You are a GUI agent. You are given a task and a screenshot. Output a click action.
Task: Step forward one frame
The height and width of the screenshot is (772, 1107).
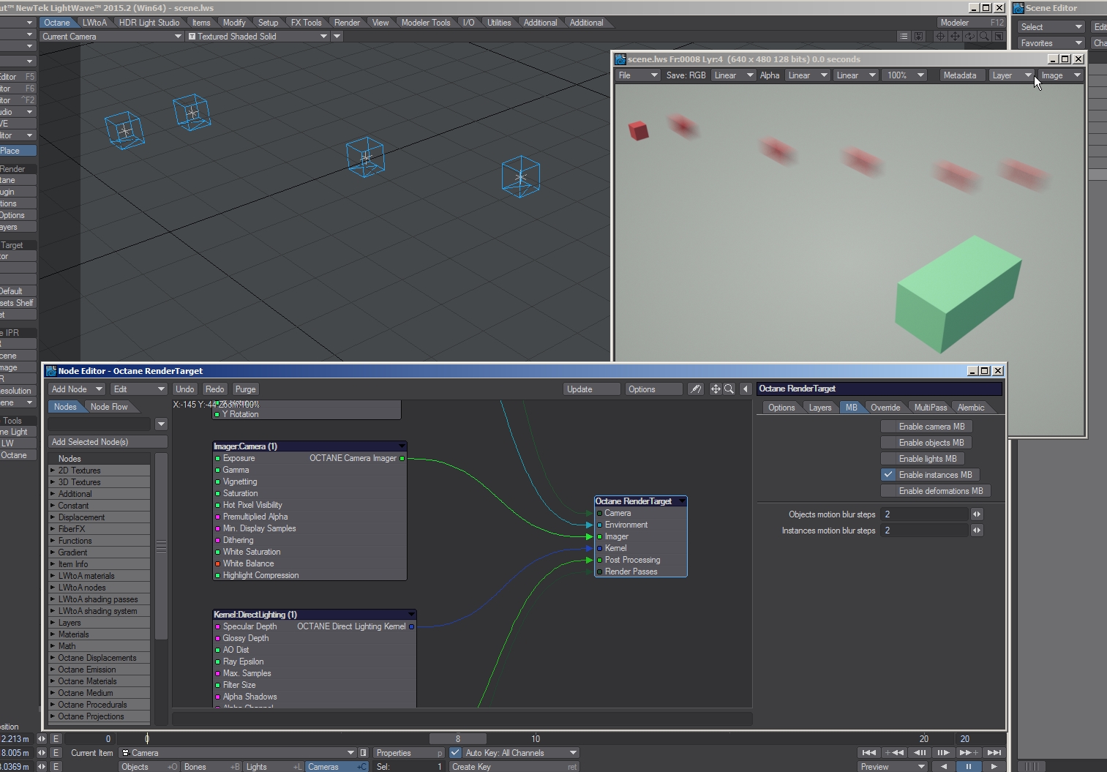pyautogui.click(x=943, y=752)
